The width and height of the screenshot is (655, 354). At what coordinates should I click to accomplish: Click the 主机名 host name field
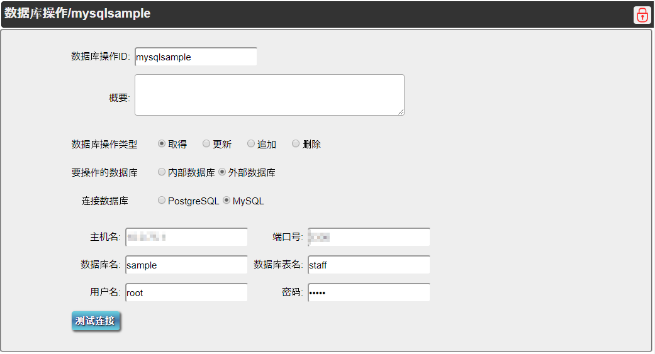(186, 237)
